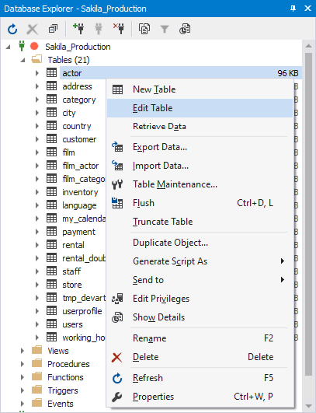The height and width of the screenshot is (413, 316).
Task: Select the language table row
Action: [79, 205]
